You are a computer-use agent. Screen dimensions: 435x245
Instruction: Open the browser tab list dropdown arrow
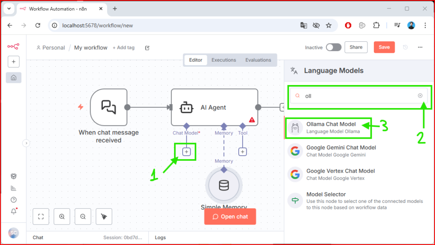pos(8,9)
